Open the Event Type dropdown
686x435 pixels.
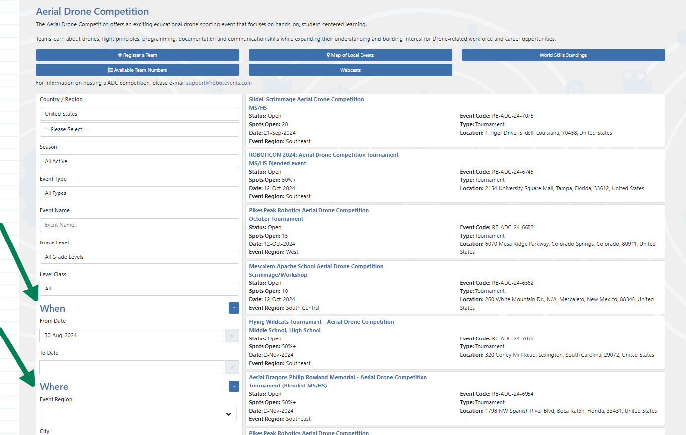pos(139,193)
